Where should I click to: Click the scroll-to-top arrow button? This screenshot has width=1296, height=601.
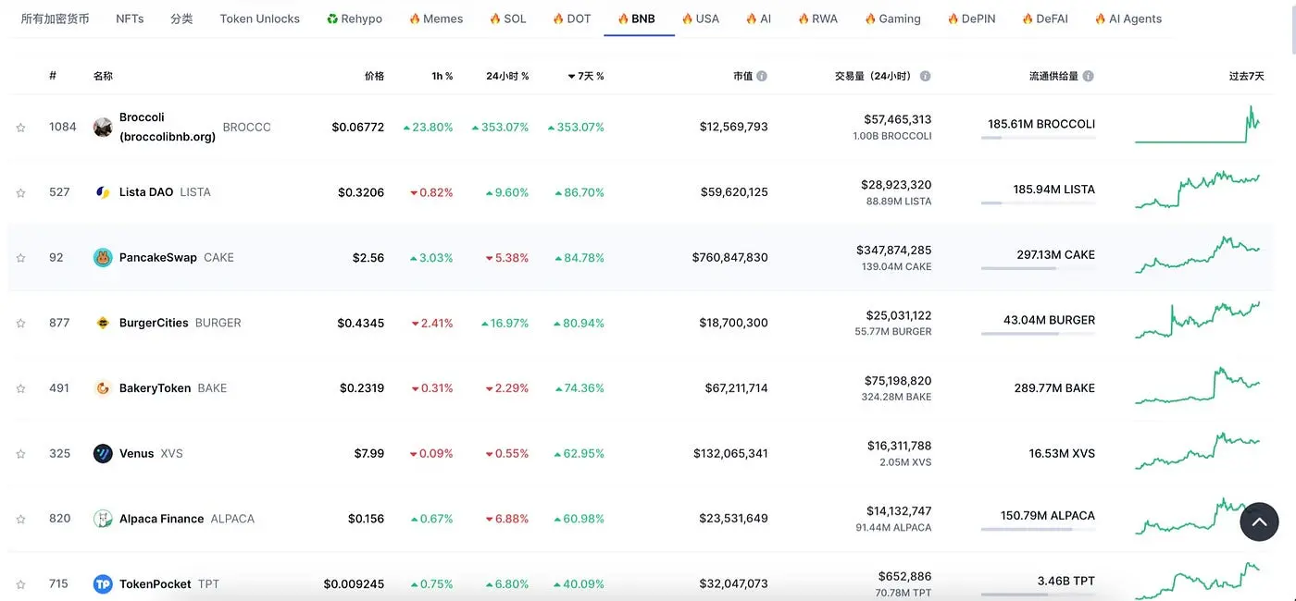tap(1259, 521)
